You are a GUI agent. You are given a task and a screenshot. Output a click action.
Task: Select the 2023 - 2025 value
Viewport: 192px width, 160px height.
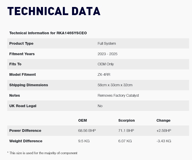tap(107, 54)
